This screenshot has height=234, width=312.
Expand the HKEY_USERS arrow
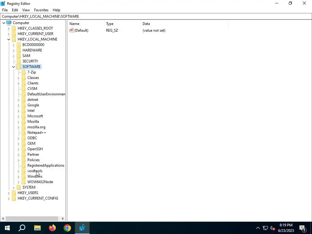click(9, 193)
